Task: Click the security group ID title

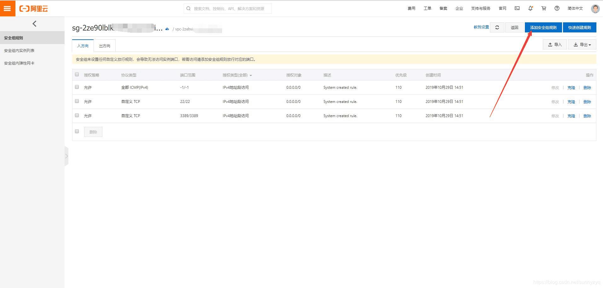Action: coord(117,28)
